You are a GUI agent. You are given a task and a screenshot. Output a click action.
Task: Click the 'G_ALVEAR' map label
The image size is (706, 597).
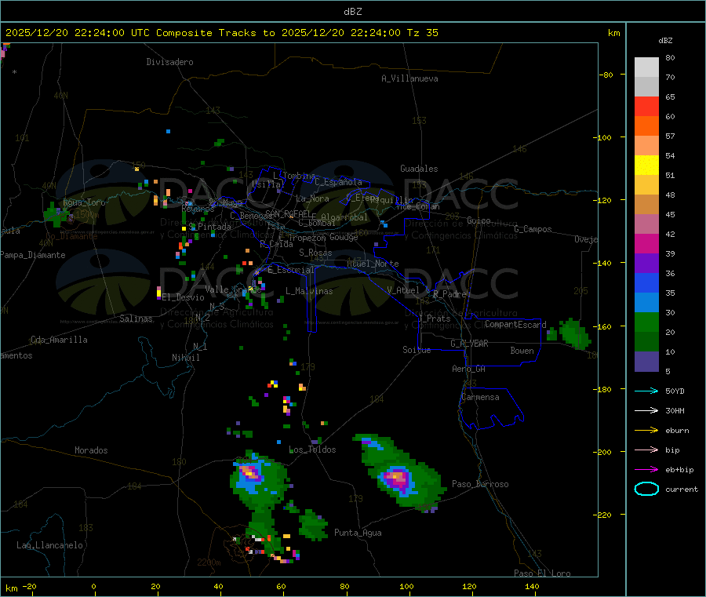click(469, 344)
